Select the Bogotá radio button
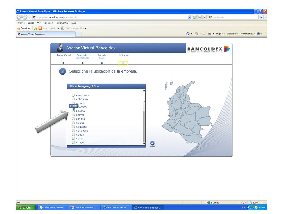The height and width of the screenshot is (214, 285). point(73,111)
